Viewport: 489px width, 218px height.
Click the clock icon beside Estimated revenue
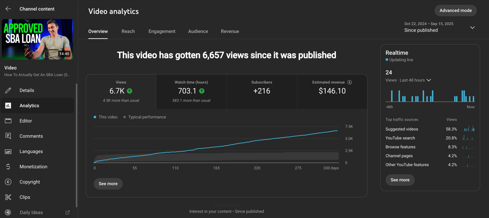point(350,82)
